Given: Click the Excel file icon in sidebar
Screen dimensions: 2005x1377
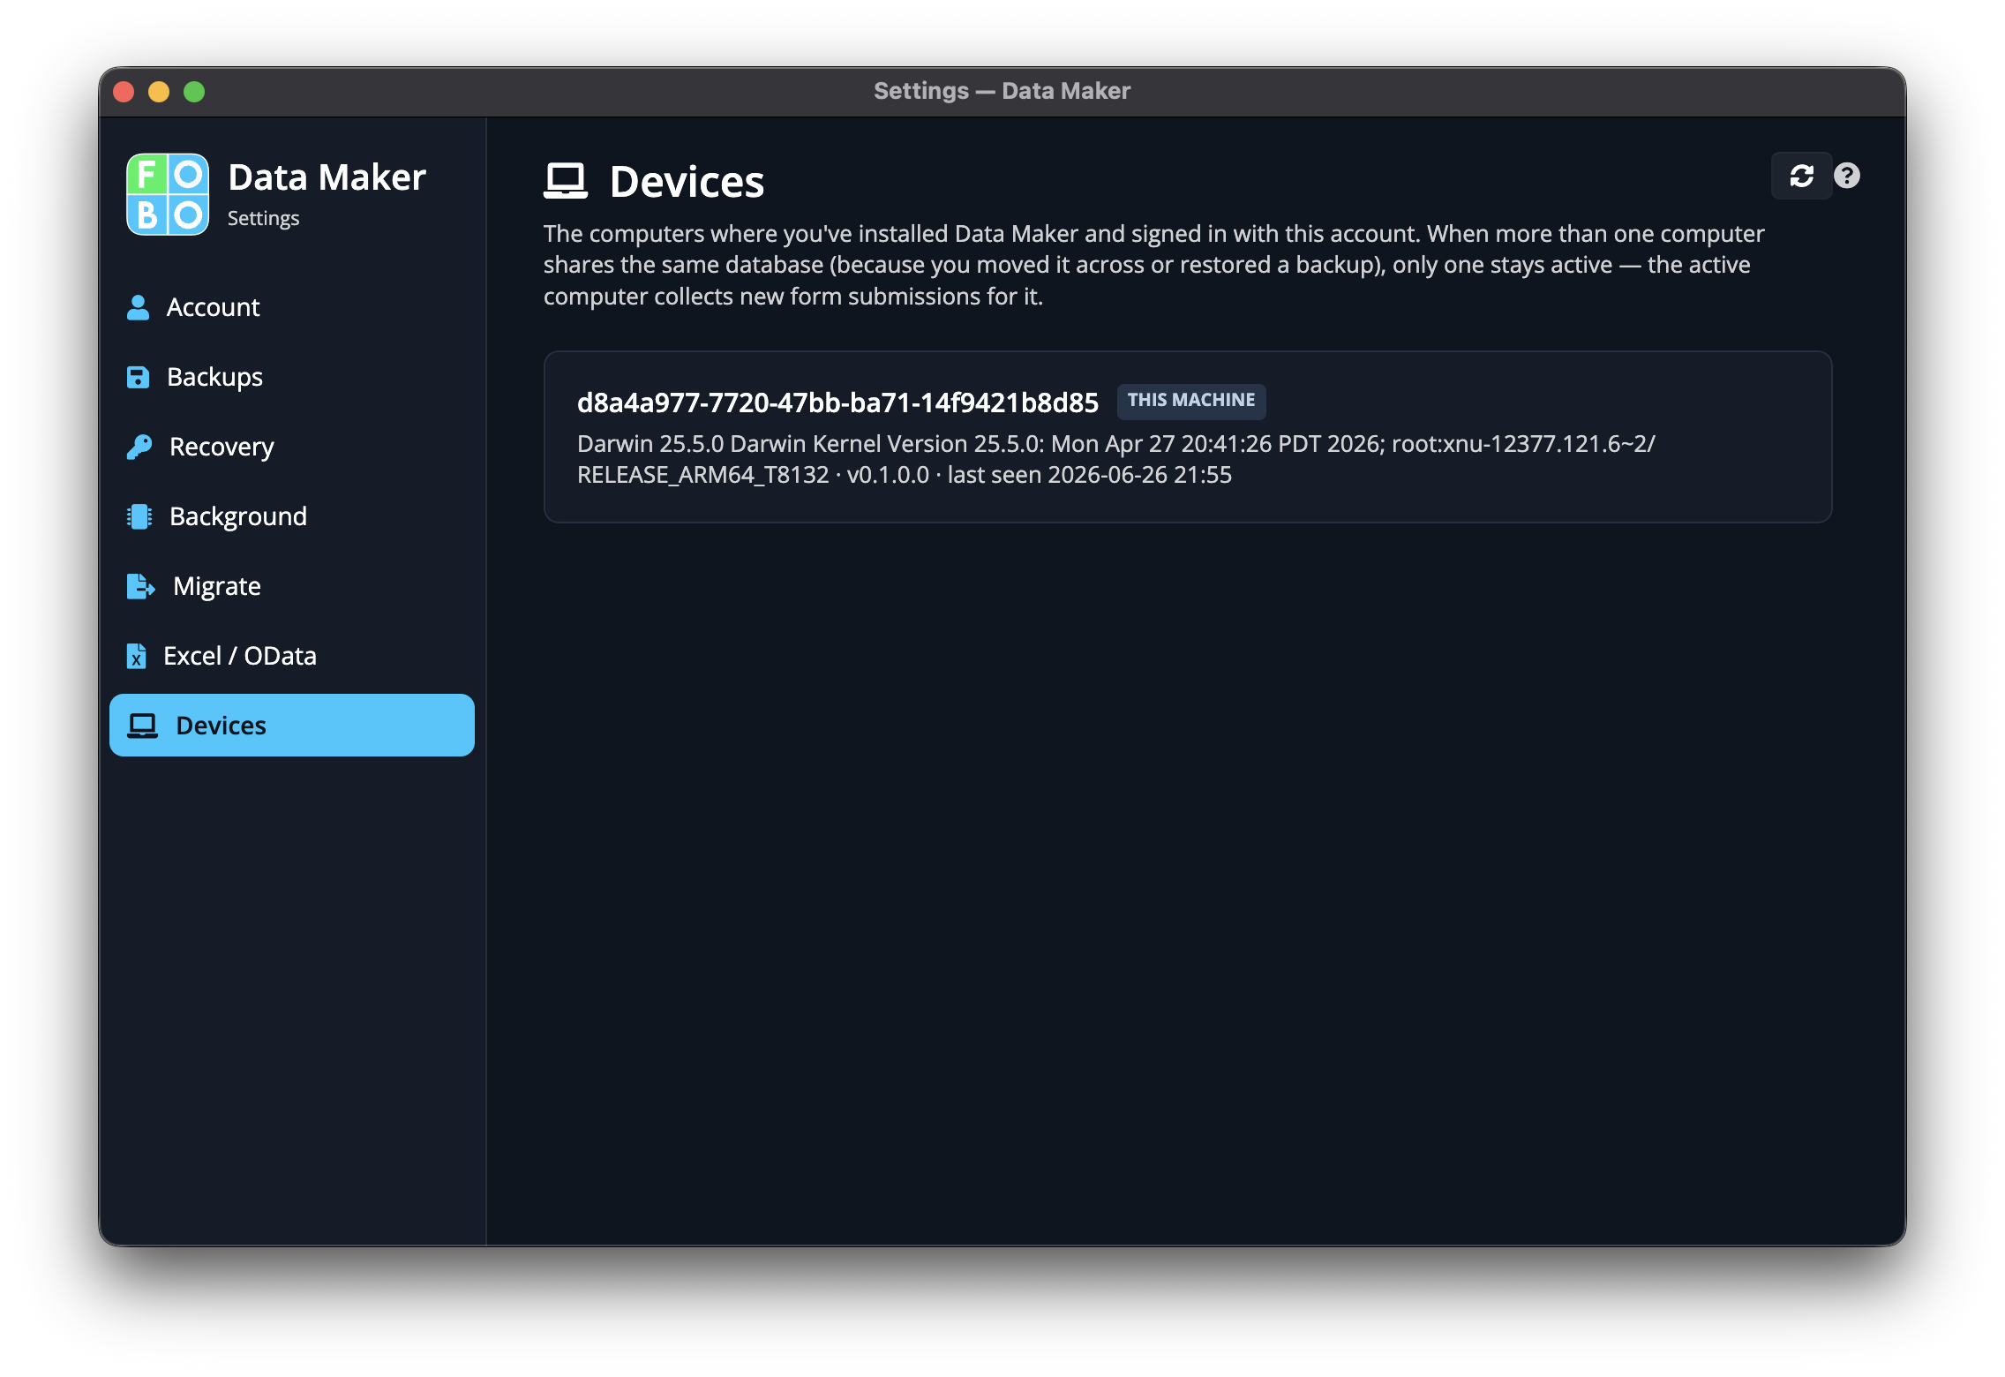Looking at the screenshot, I should [136, 656].
